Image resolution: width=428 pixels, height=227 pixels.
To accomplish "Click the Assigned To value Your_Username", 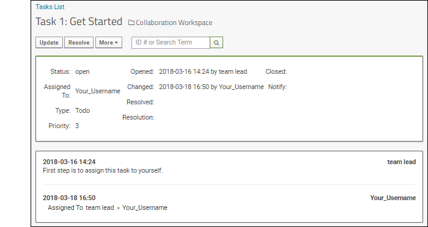I will pos(98,91).
